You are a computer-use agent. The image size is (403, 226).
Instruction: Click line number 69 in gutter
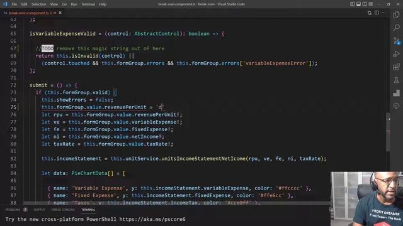pyautogui.click(x=13, y=63)
